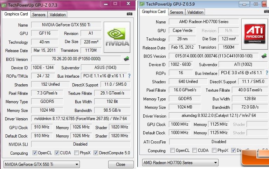Click the 640 Unified shaders value
The image size is (269, 169).
188,82
